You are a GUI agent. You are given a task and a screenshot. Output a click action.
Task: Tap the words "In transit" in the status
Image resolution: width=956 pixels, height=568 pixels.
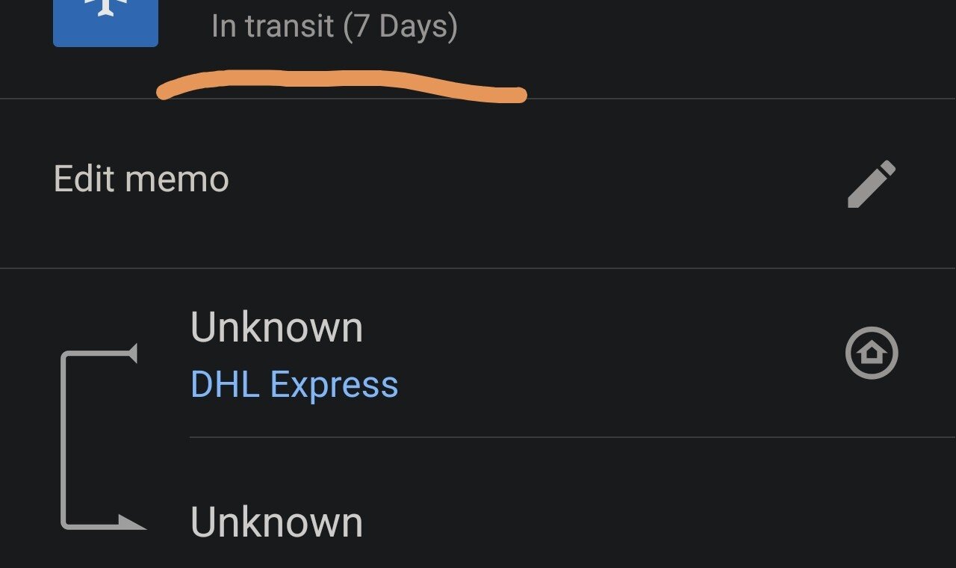click(273, 27)
